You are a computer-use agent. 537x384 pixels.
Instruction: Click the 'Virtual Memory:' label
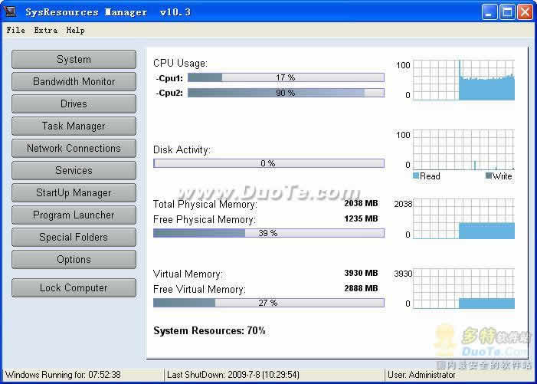188,274
